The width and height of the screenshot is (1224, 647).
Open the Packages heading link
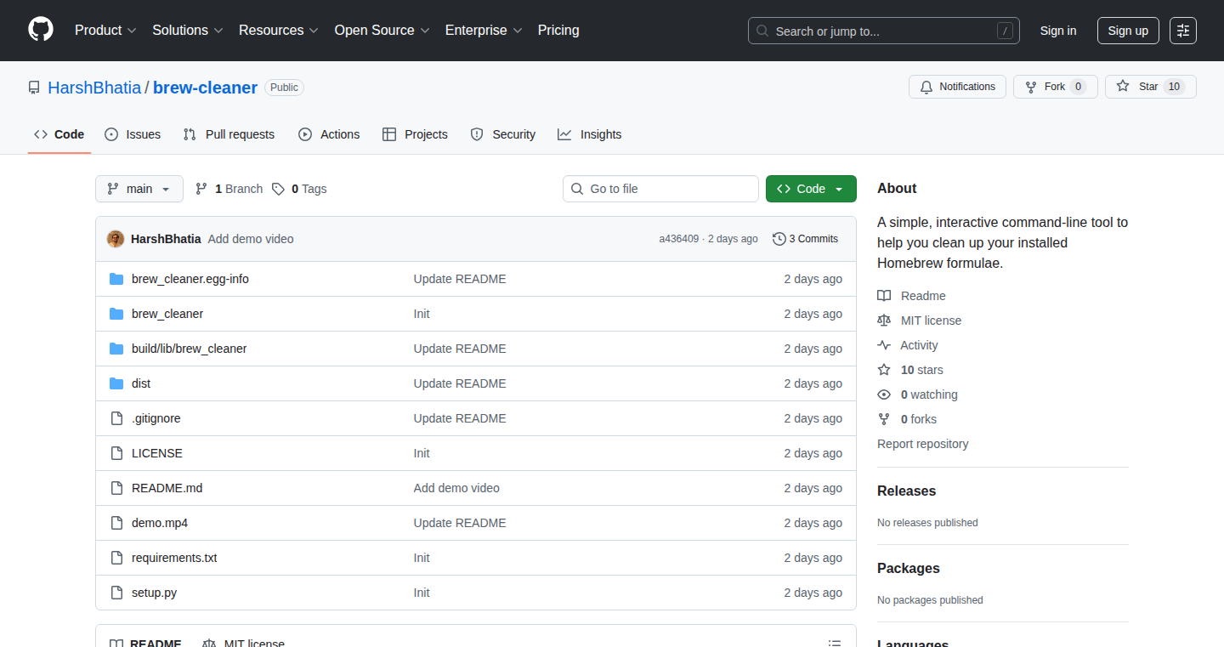click(909, 569)
